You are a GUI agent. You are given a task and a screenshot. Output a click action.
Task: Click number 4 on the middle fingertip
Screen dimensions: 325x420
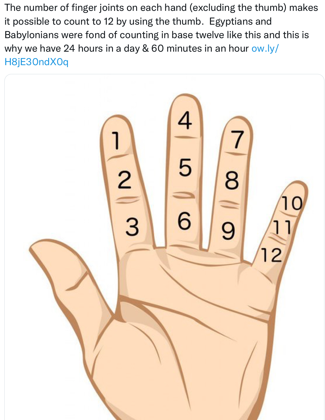185,120
